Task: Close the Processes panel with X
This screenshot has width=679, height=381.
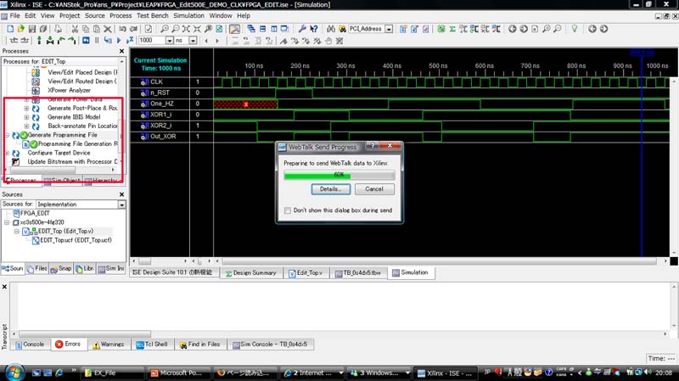Action: click(121, 51)
